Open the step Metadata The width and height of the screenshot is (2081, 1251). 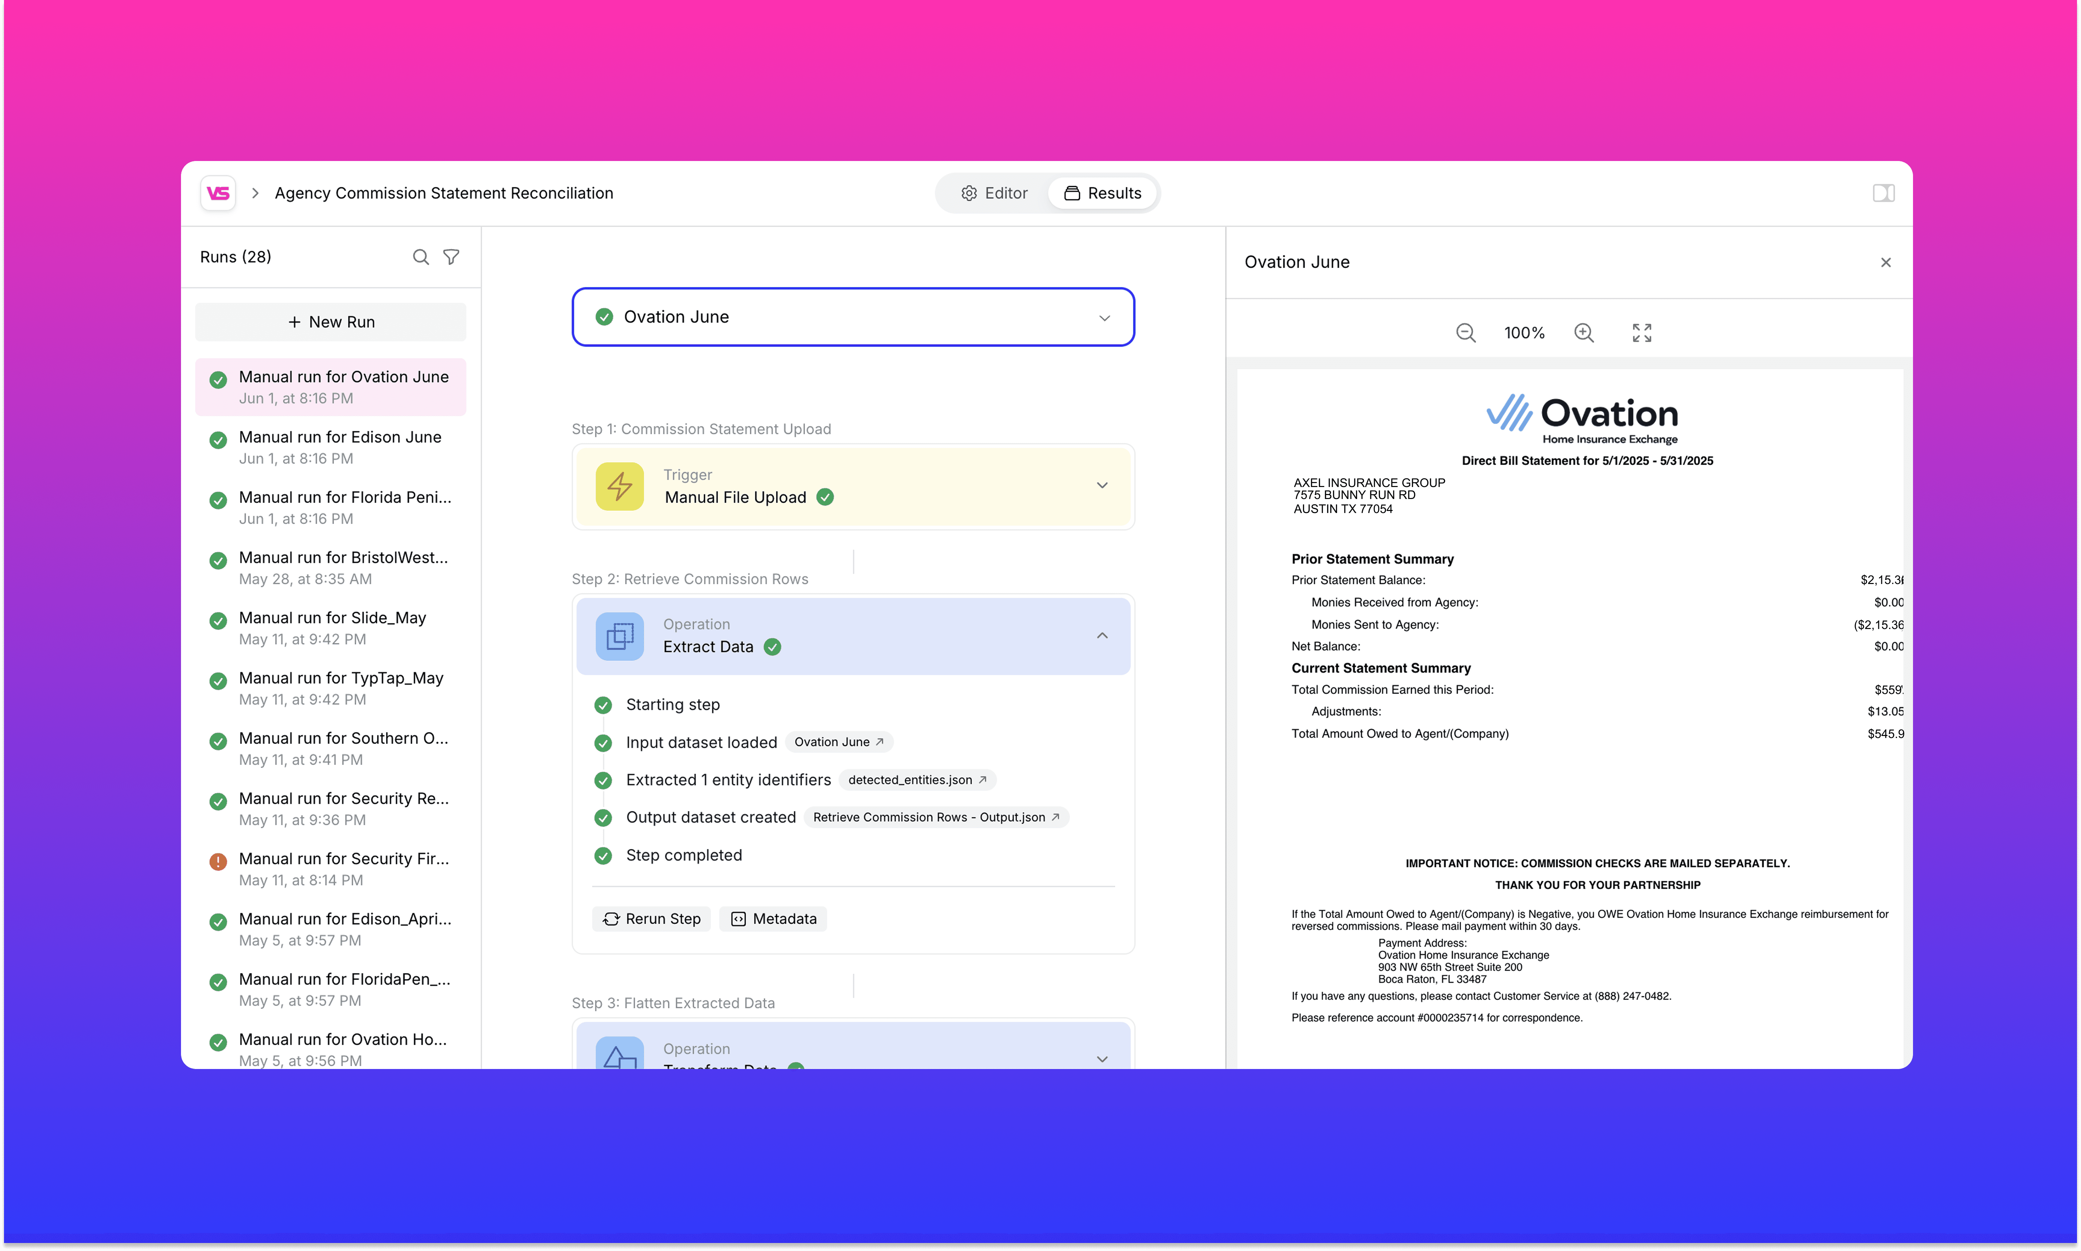pyautogui.click(x=774, y=919)
